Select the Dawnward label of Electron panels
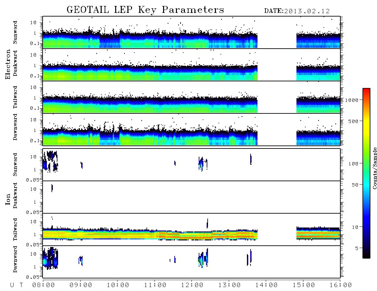The width and height of the screenshot is (377, 291). pyautogui.click(x=15, y=127)
